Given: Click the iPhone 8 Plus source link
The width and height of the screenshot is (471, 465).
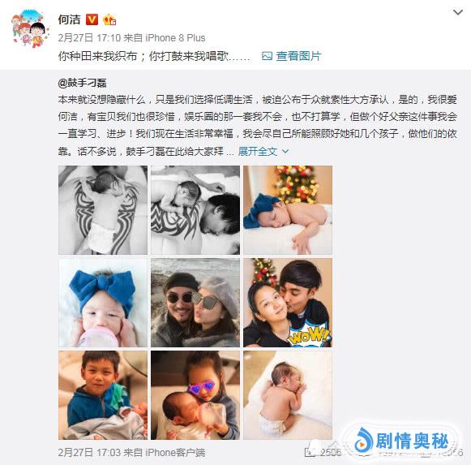Looking at the screenshot, I should (x=175, y=38).
